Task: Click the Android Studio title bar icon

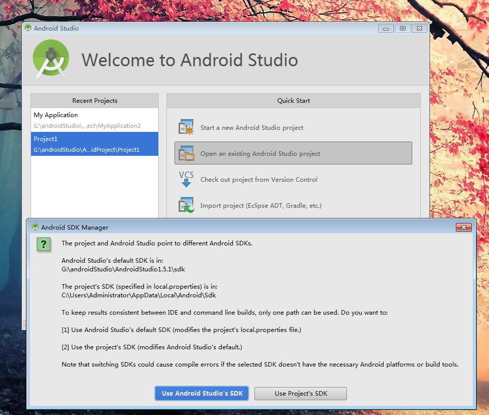Action: click(x=28, y=28)
